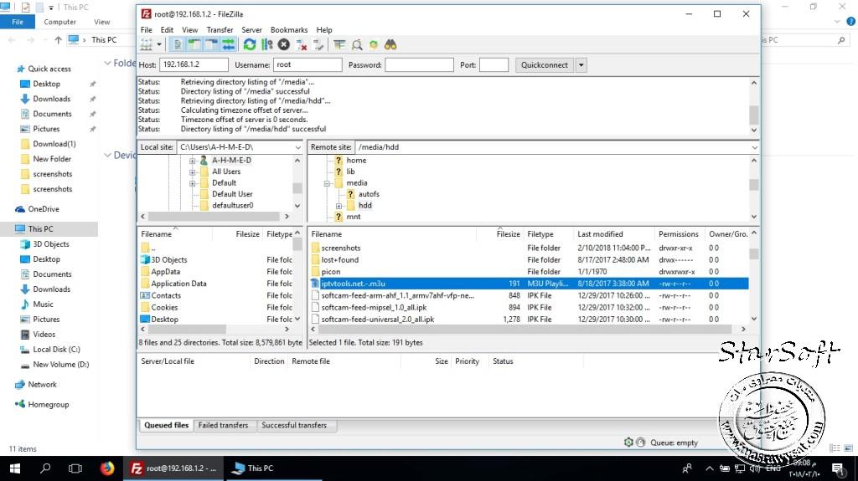Toggle processing of transfer queue
Viewport: 858px width, 481px height.
pos(266,45)
